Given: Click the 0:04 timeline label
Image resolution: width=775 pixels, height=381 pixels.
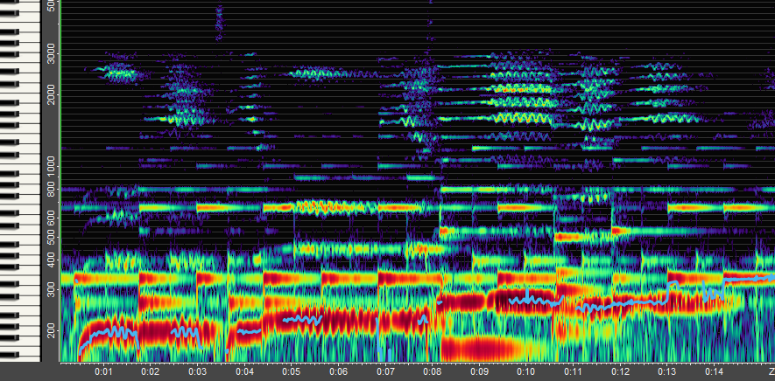Looking at the screenshot, I should click(244, 371).
